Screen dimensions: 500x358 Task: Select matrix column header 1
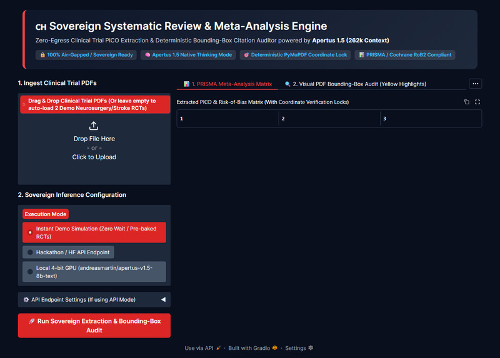(x=227, y=119)
